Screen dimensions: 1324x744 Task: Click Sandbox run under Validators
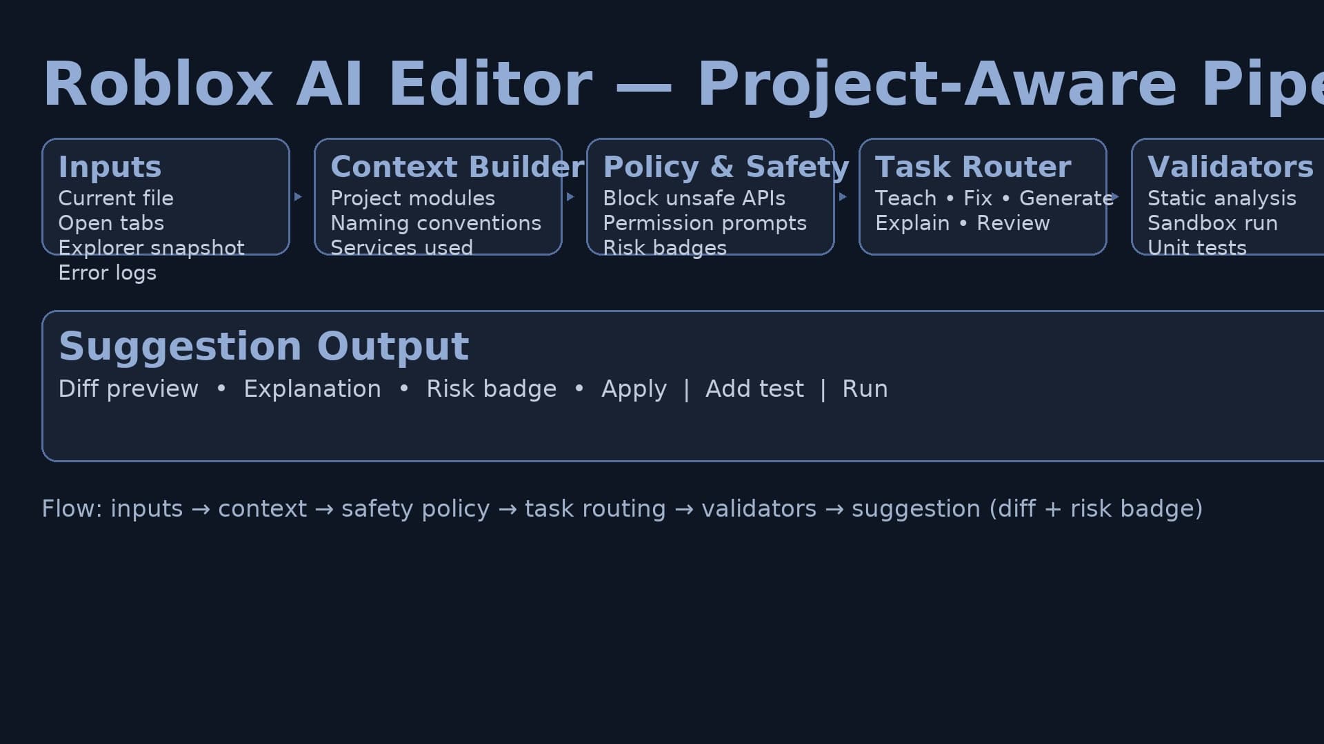tap(1212, 223)
